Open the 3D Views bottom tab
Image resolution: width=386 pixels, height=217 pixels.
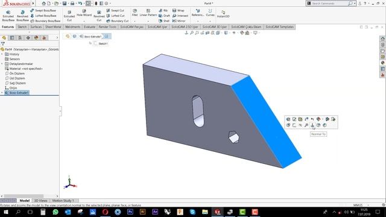click(x=40, y=201)
